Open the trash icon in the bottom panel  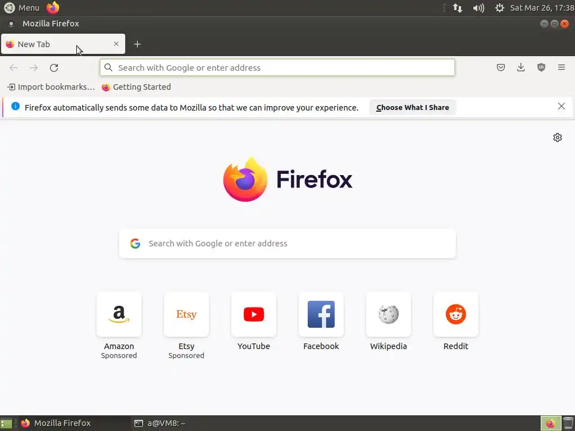568,423
